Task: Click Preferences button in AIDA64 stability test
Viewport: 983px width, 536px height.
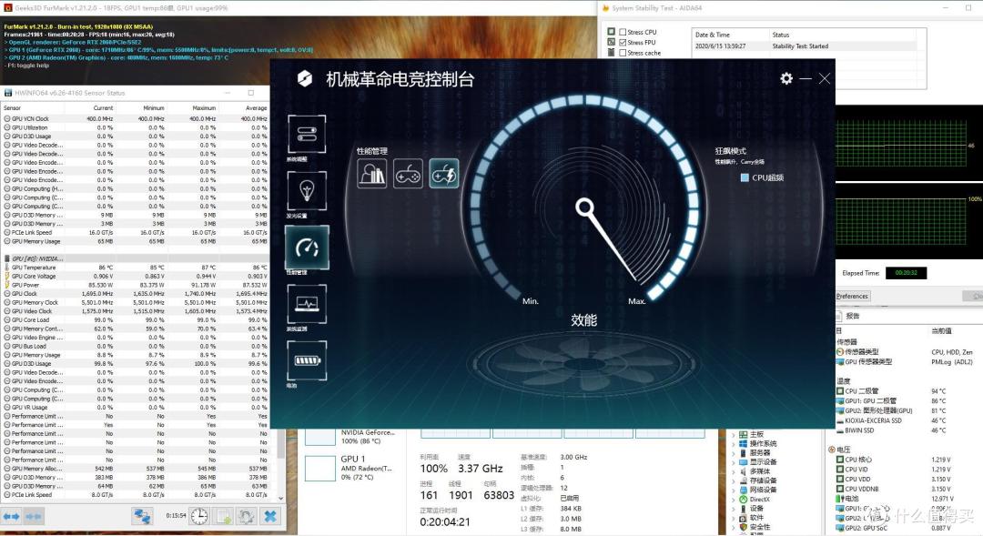Action: (x=853, y=296)
